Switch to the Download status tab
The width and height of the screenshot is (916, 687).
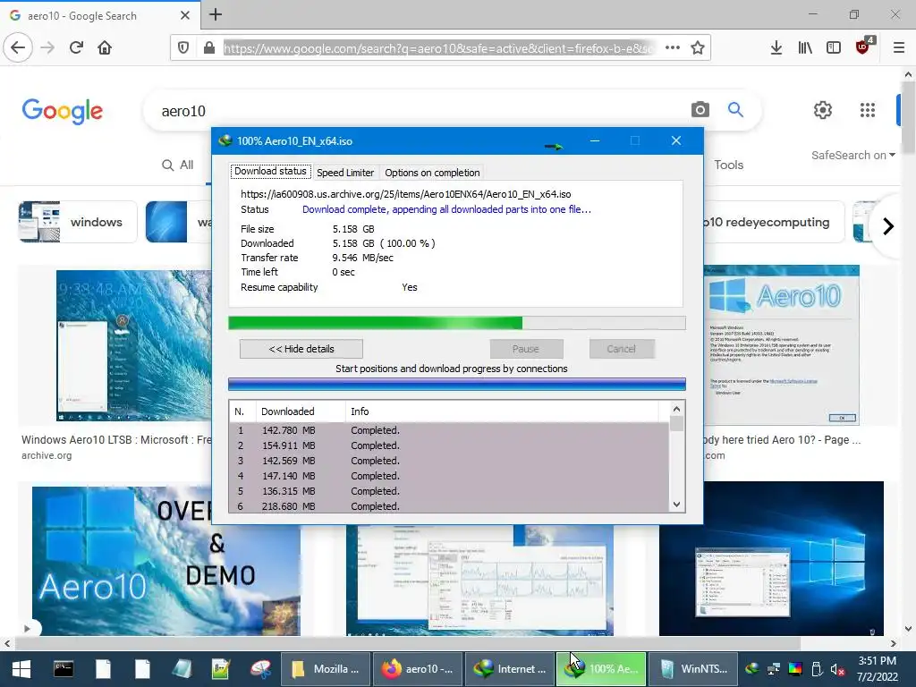click(270, 171)
